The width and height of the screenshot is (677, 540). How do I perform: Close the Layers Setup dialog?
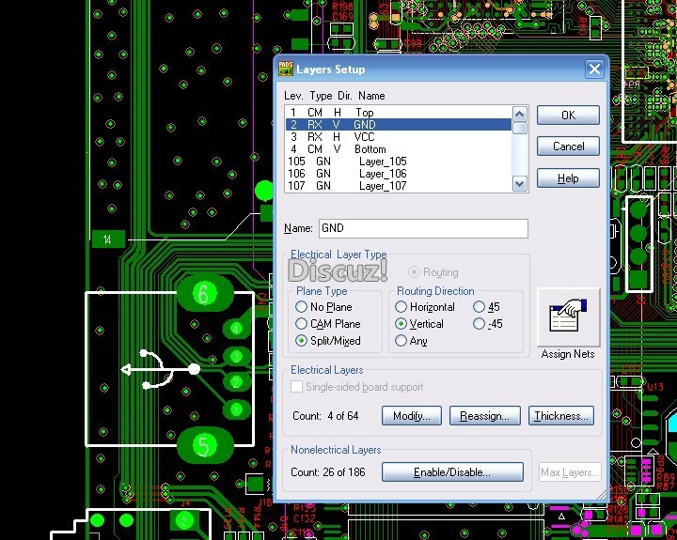point(594,69)
